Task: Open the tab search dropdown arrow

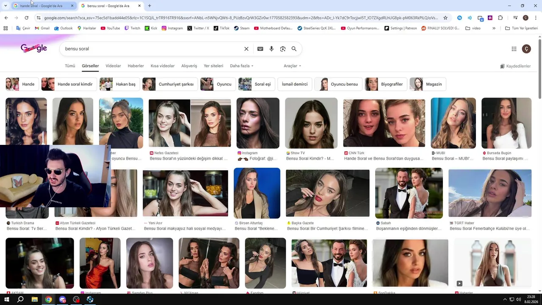Action: pos(6,6)
